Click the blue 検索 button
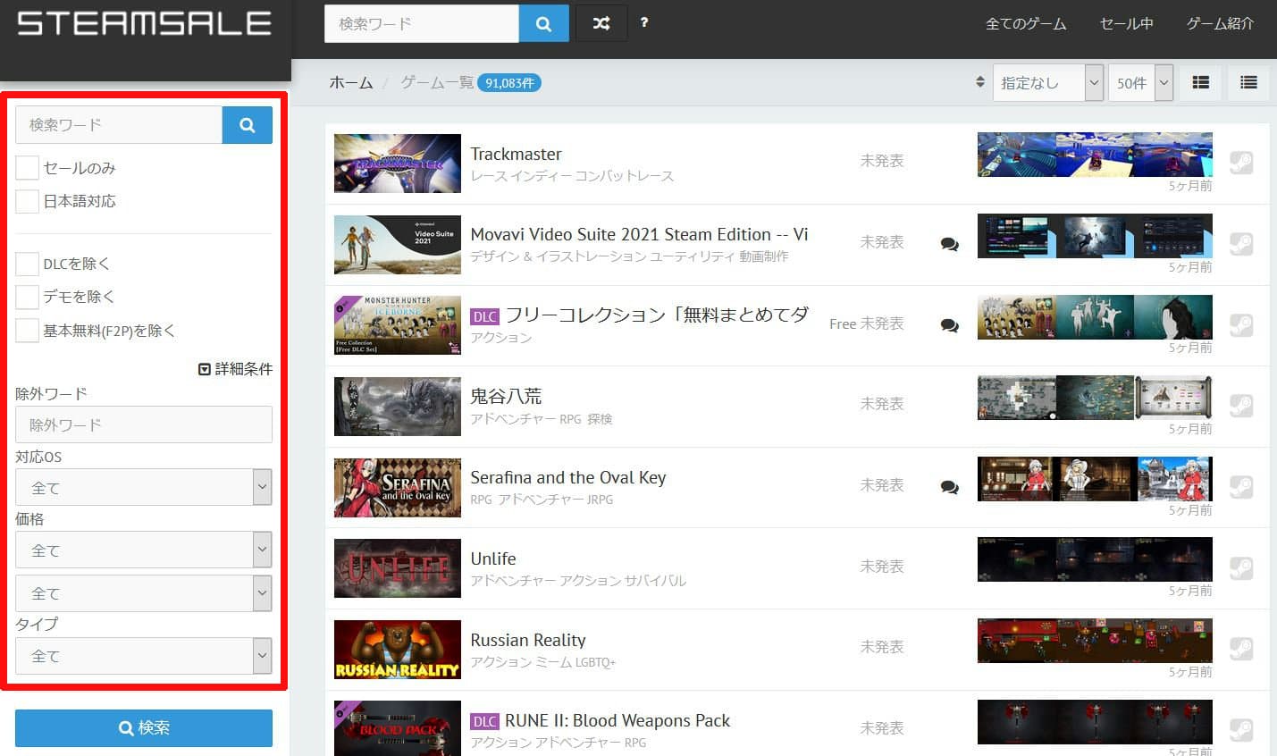This screenshot has height=756, width=1277. pyautogui.click(x=144, y=728)
